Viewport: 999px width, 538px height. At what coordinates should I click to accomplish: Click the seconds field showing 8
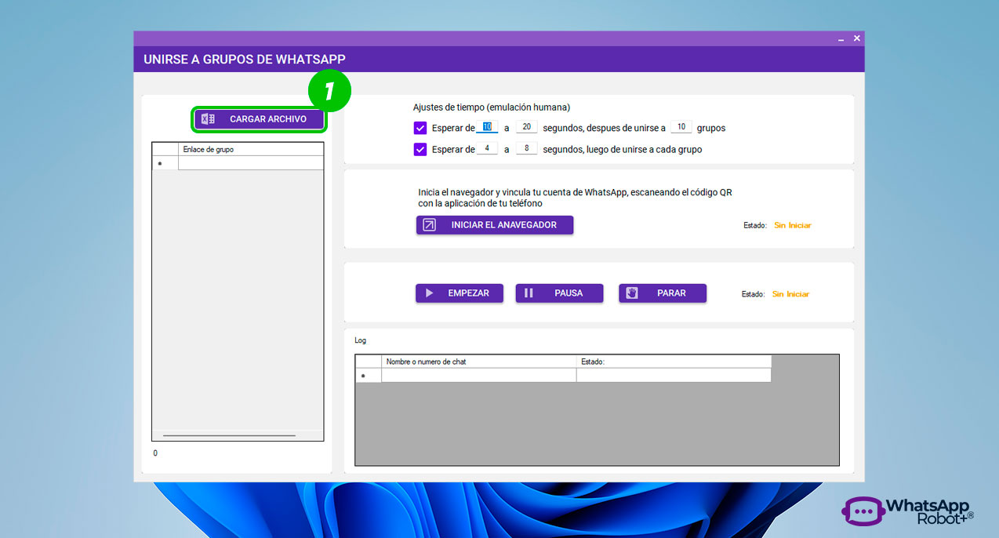pos(527,148)
